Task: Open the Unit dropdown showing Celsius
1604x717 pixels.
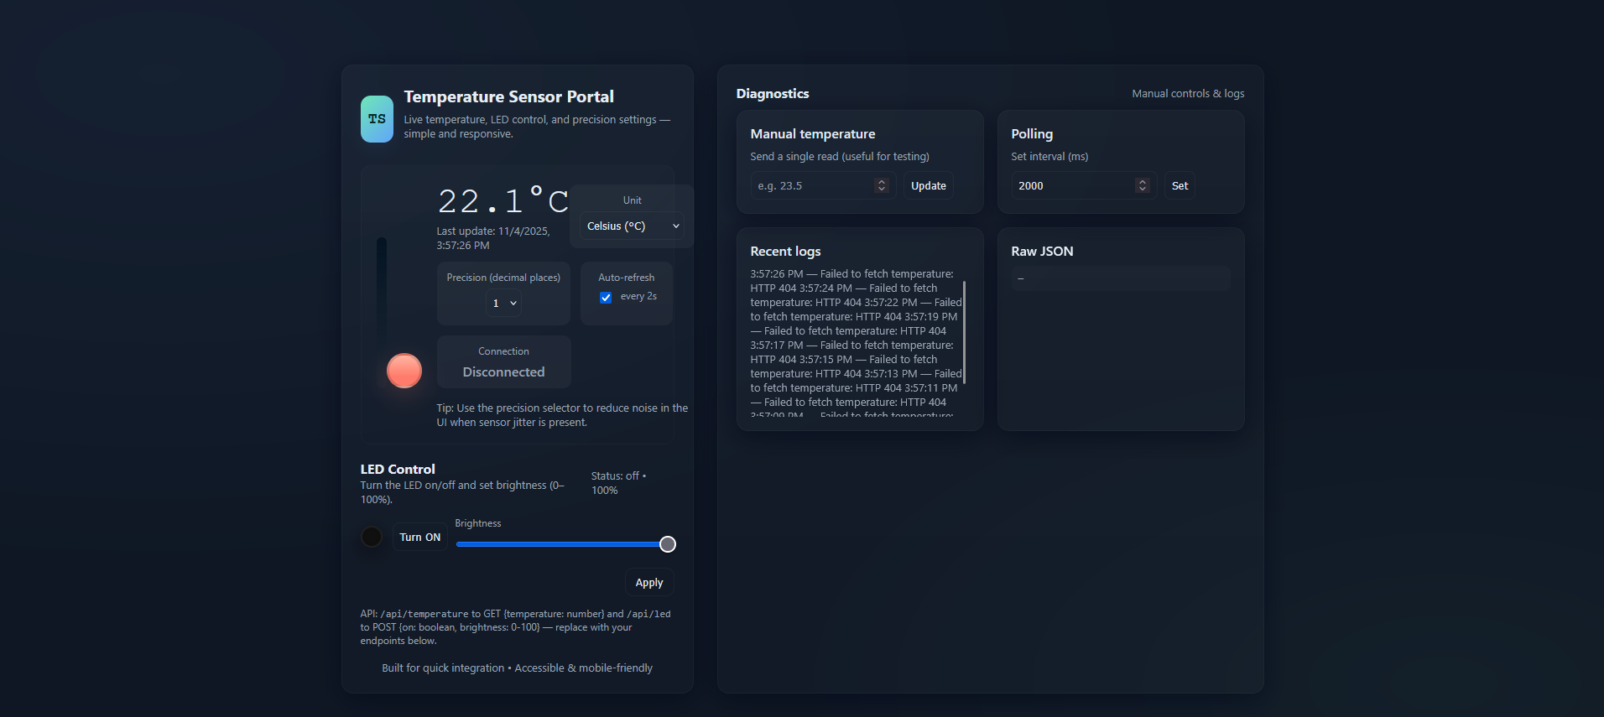Action: point(632,226)
